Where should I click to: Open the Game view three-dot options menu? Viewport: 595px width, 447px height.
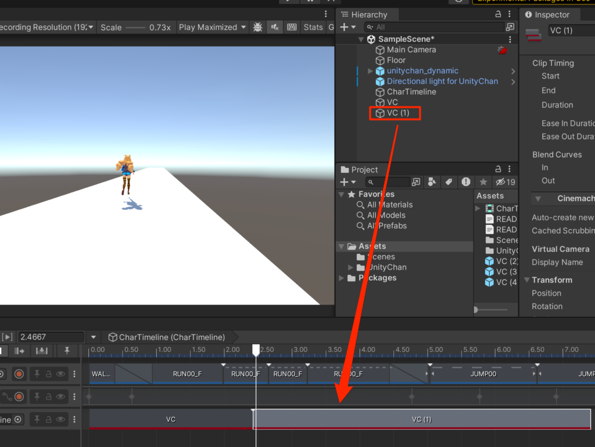point(325,14)
